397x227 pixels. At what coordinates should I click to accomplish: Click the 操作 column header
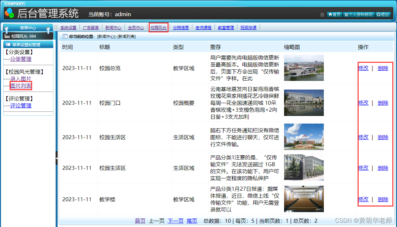(x=363, y=47)
